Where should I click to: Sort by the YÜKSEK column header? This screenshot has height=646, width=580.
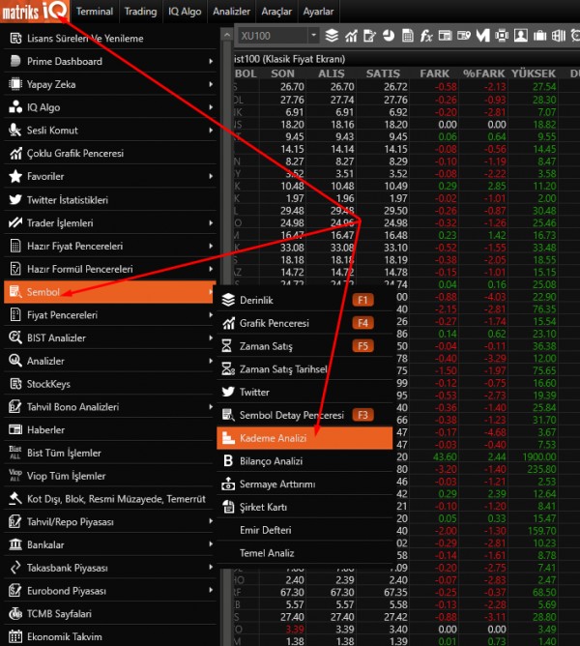click(534, 73)
